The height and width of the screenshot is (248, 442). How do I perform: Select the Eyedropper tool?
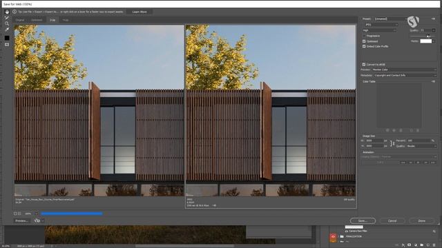pos(7,30)
